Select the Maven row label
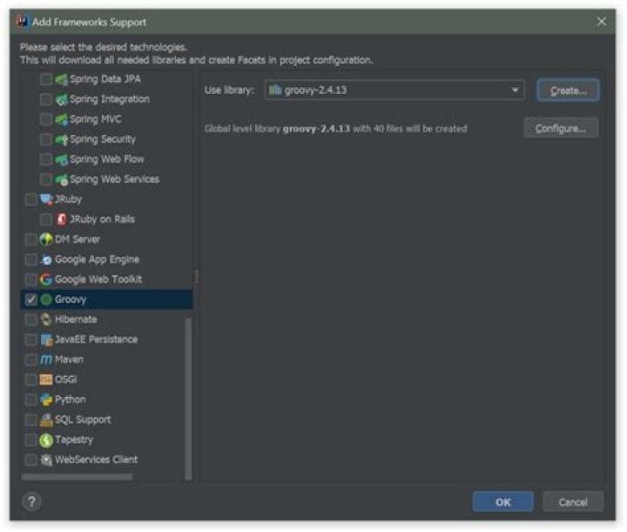 [x=69, y=360]
